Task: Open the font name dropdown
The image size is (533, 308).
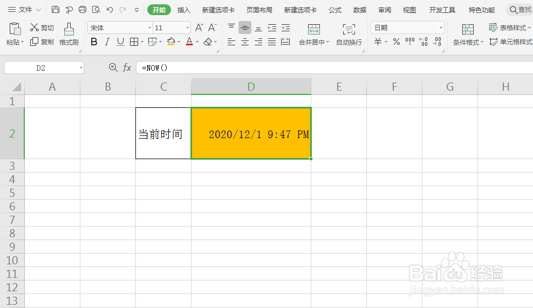Action: click(149, 28)
